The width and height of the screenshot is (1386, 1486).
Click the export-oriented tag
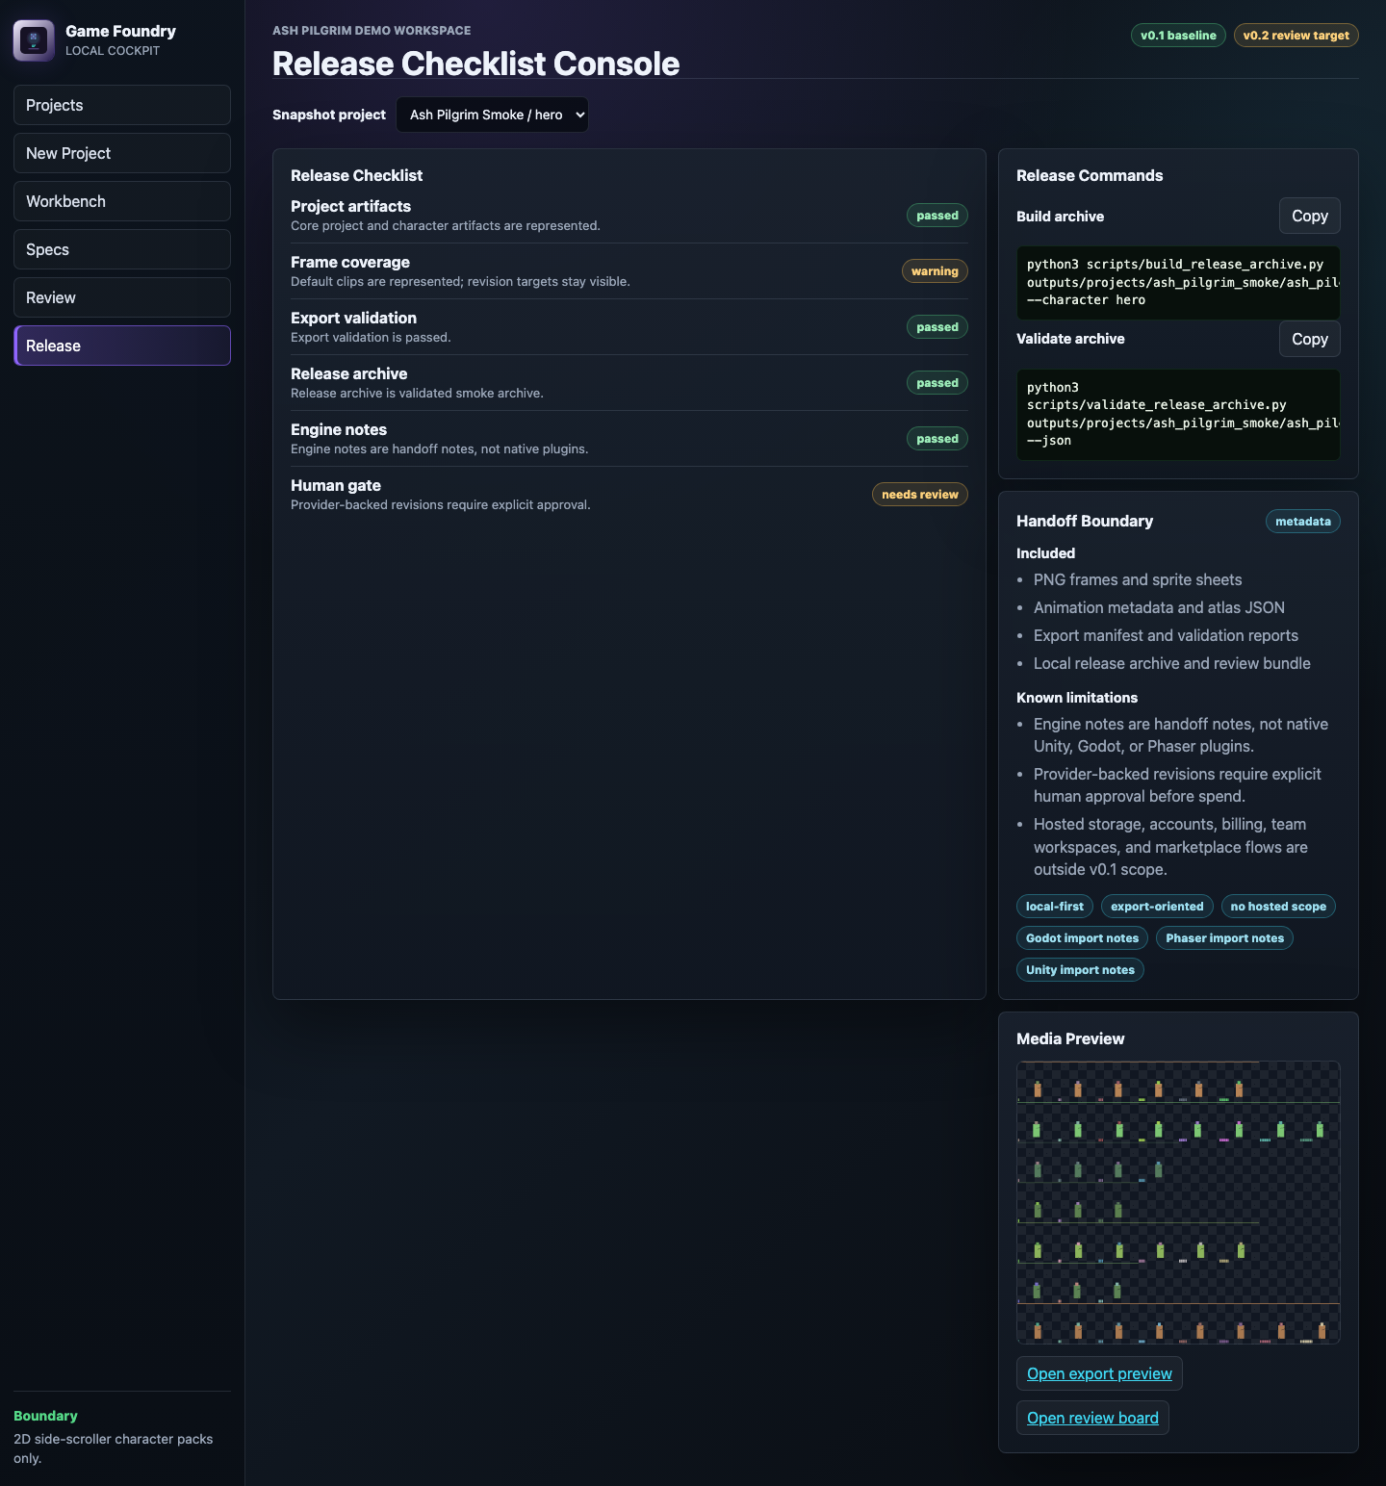pyautogui.click(x=1157, y=907)
